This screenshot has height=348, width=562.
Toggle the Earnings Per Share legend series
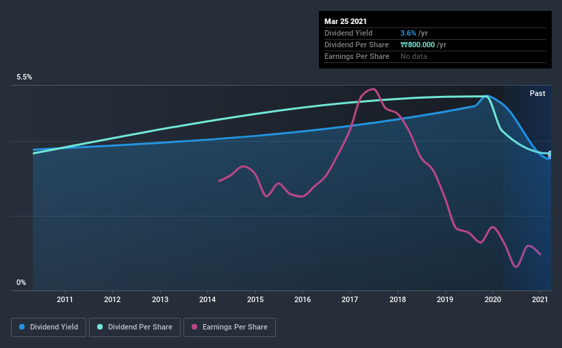(229, 327)
